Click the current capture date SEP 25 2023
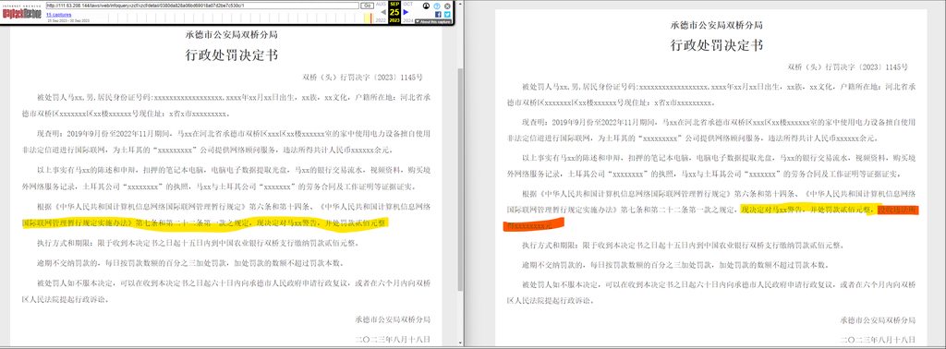 [394, 12]
